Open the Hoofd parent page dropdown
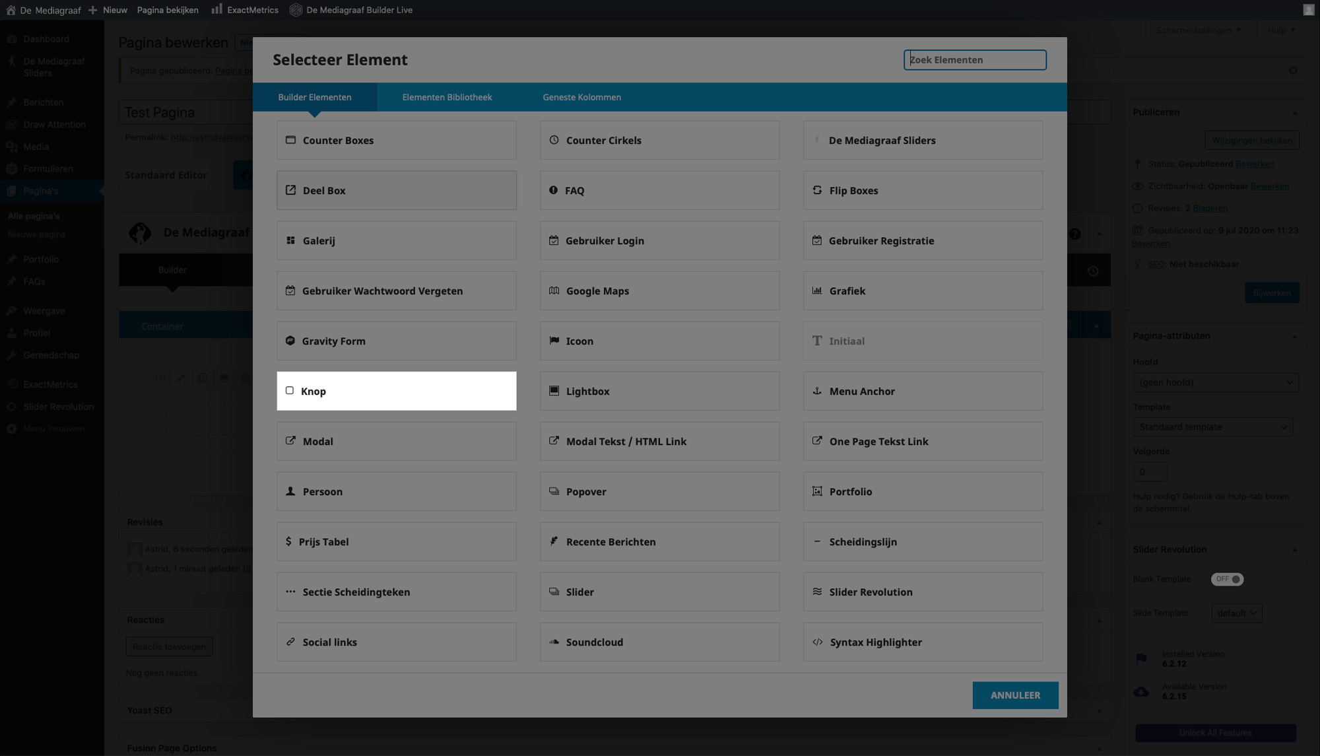Image resolution: width=1320 pixels, height=756 pixels. coord(1215,382)
